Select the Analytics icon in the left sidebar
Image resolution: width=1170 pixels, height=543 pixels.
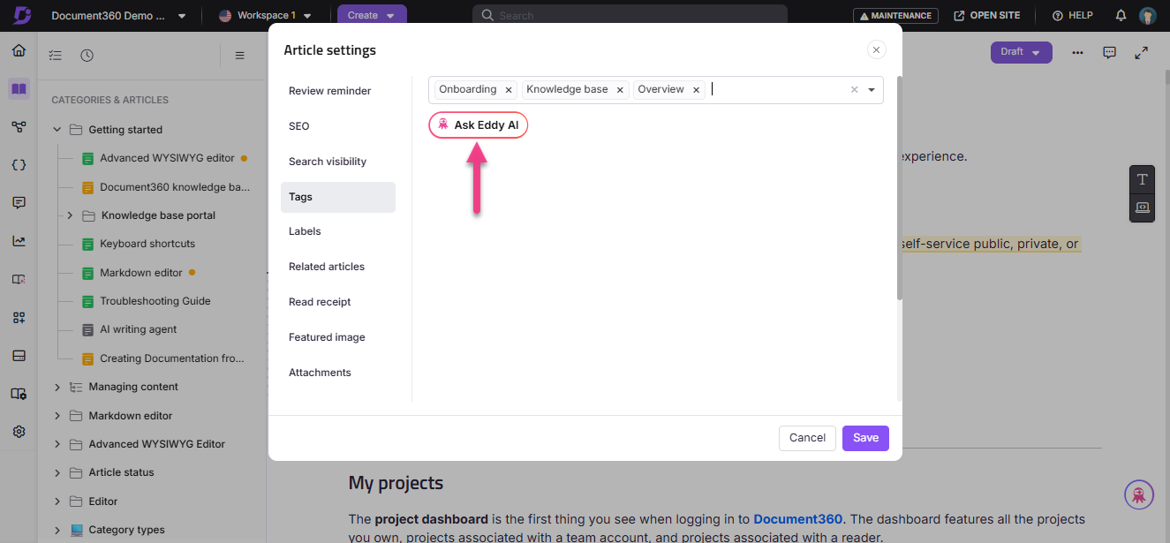pyautogui.click(x=19, y=240)
